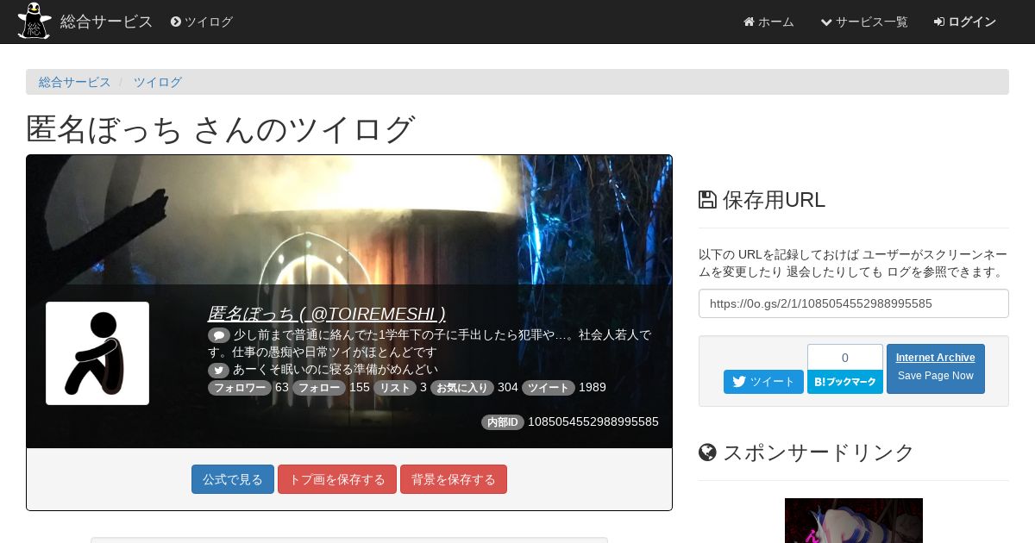Click the penguin site logo
The width and height of the screenshot is (1035, 543).
34,22
